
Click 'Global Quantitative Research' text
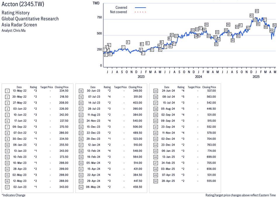[x=30, y=19]
